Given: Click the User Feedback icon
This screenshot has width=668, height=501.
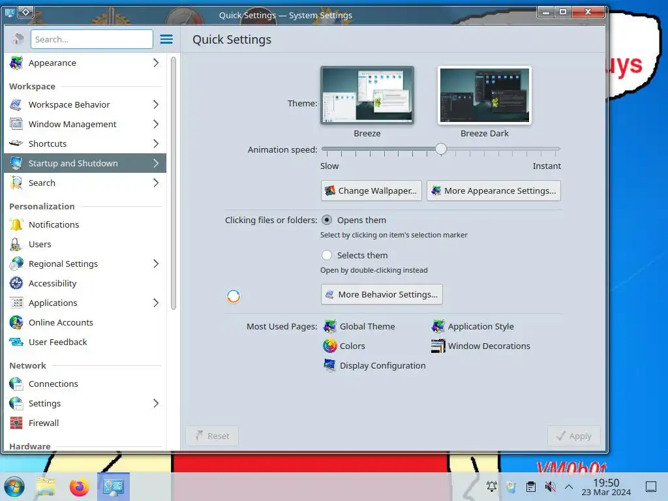Looking at the screenshot, I should coord(16,342).
